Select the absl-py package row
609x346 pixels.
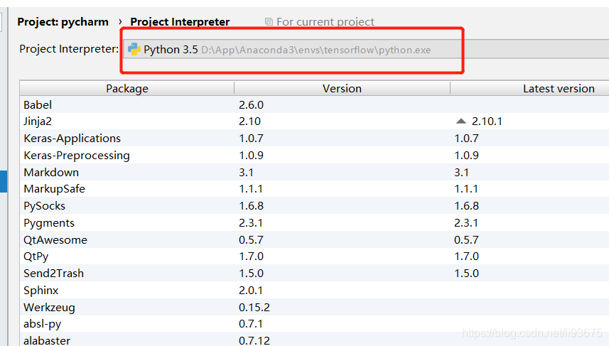click(314, 324)
